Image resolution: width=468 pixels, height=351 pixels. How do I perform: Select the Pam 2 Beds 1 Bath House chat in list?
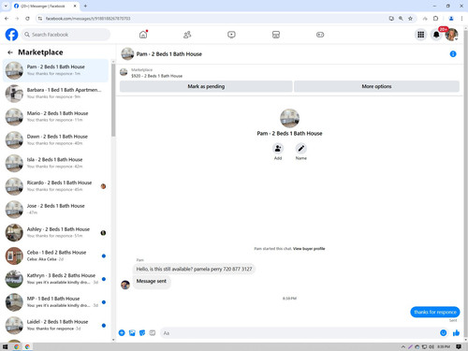pyautogui.click(x=55, y=70)
